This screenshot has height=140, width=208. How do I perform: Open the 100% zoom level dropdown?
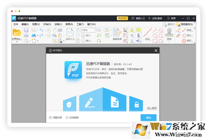click(95, 30)
